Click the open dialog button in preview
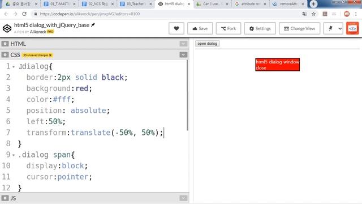The image size is (362, 204). (208, 44)
